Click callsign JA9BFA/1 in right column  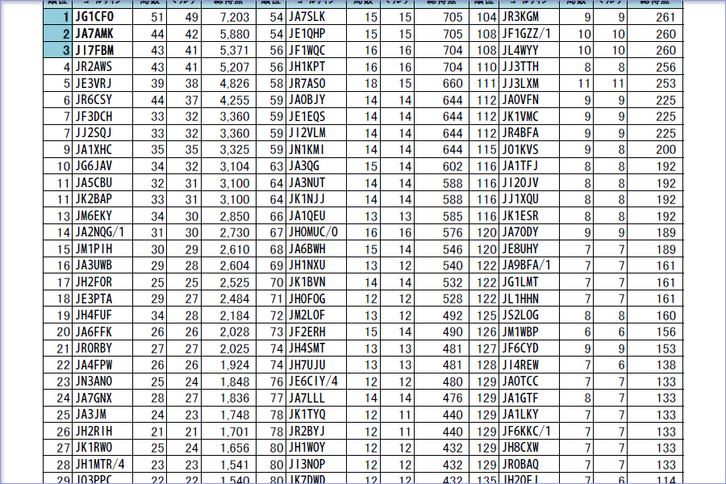click(527, 265)
